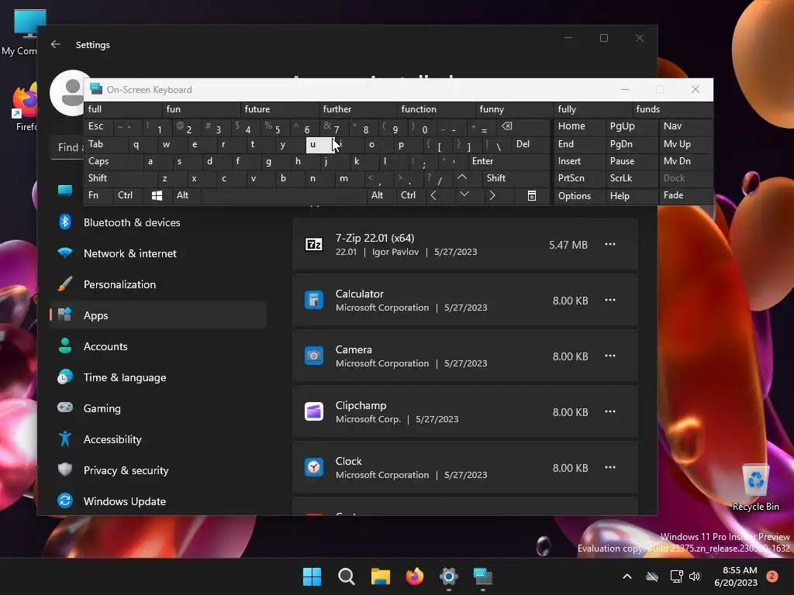Click the left arrow key on On-Screen Keyboard
This screenshot has height=595, width=794.
[x=433, y=196]
